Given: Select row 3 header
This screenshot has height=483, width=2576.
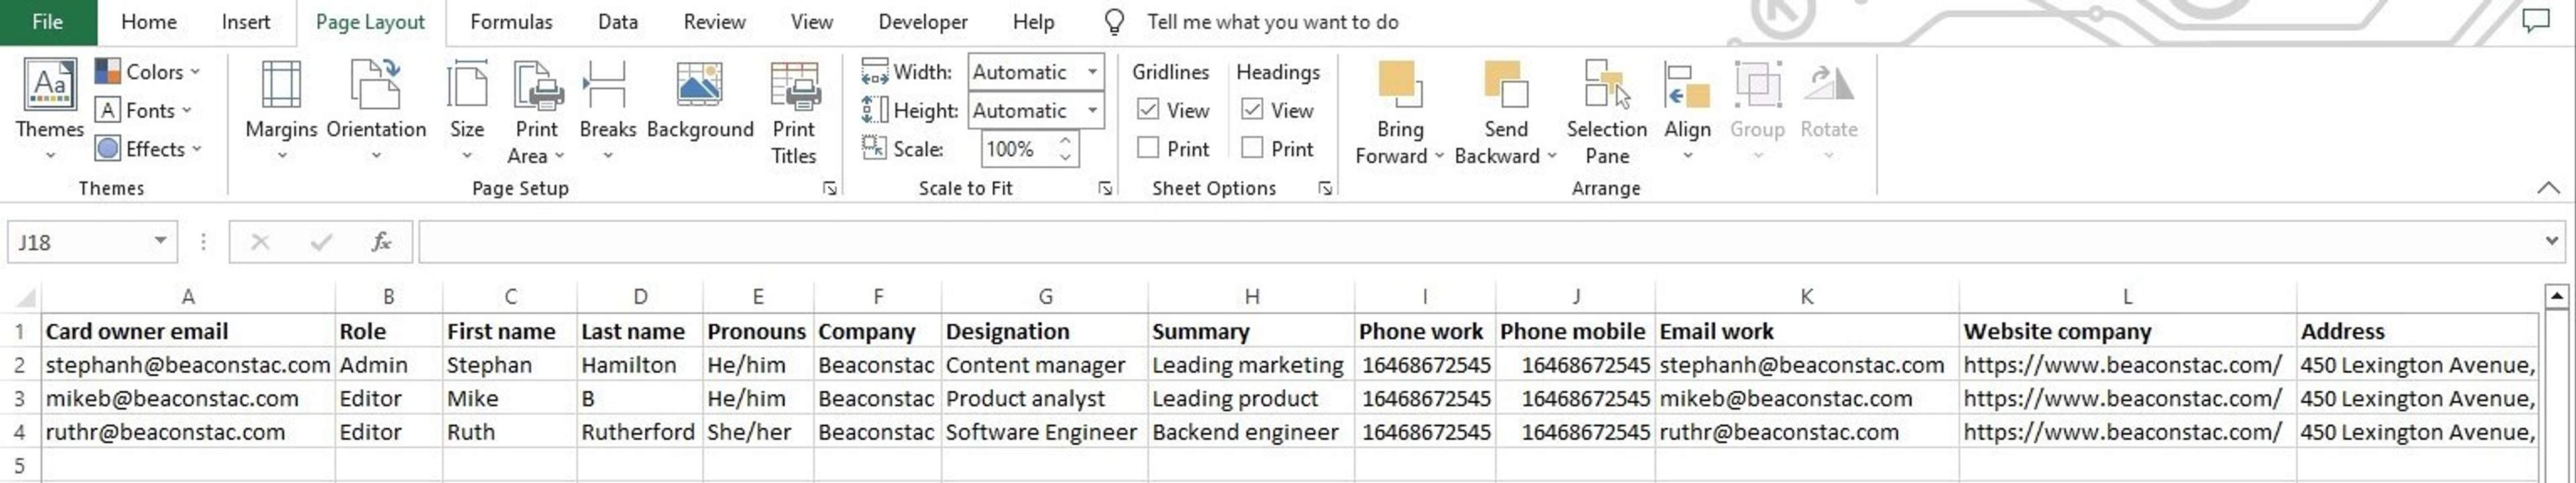Looking at the screenshot, I should coord(20,398).
